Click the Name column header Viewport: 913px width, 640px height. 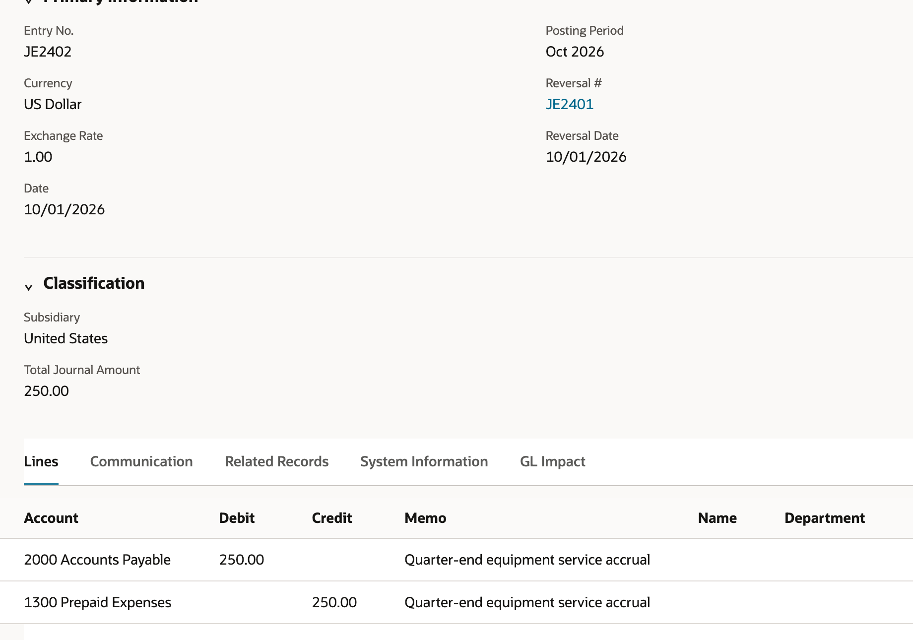point(717,518)
